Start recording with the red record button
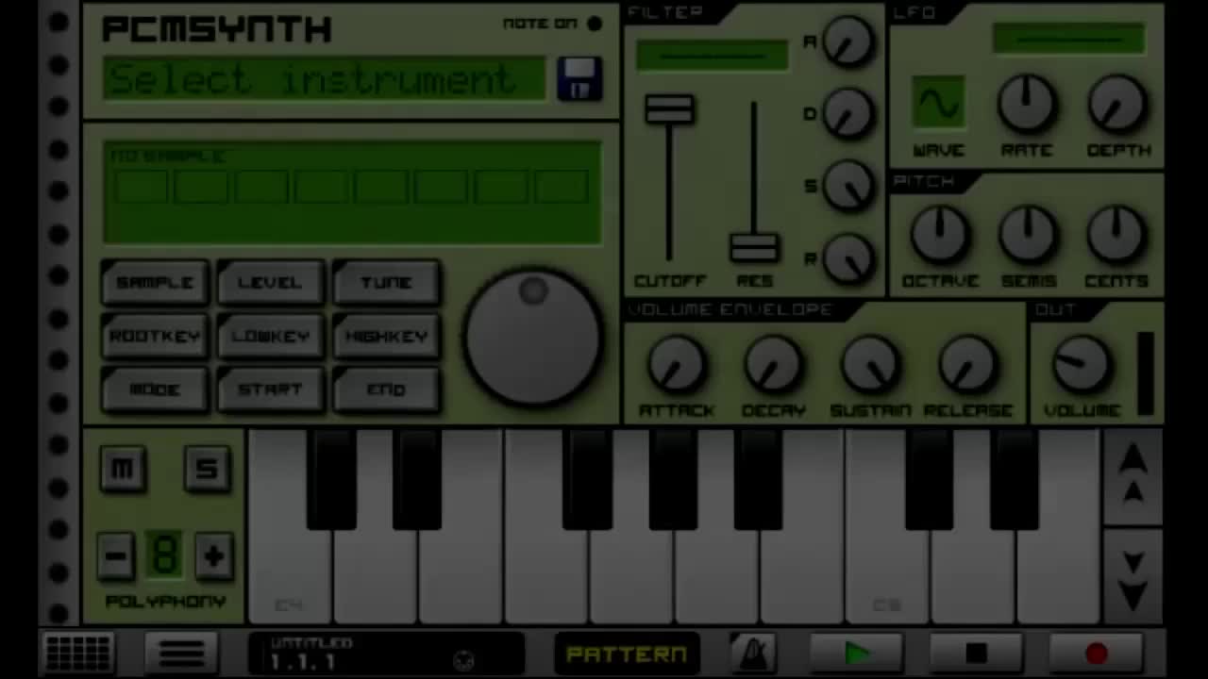The width and height of the screenshot is (1208, 679). click(x=1096, y=653)
